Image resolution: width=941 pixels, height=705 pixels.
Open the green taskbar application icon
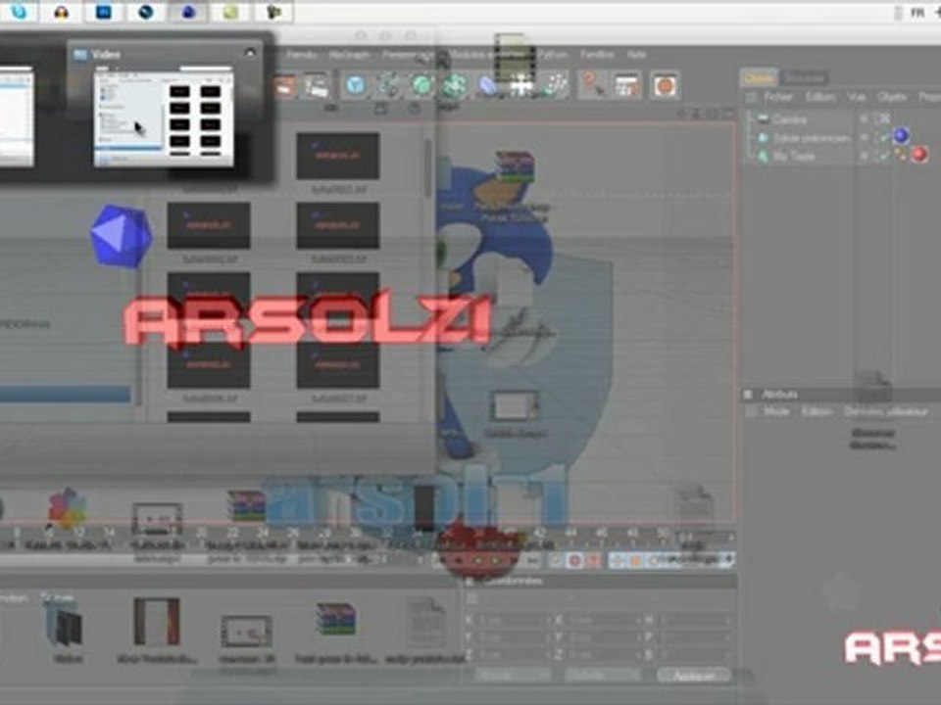(230, 12)
